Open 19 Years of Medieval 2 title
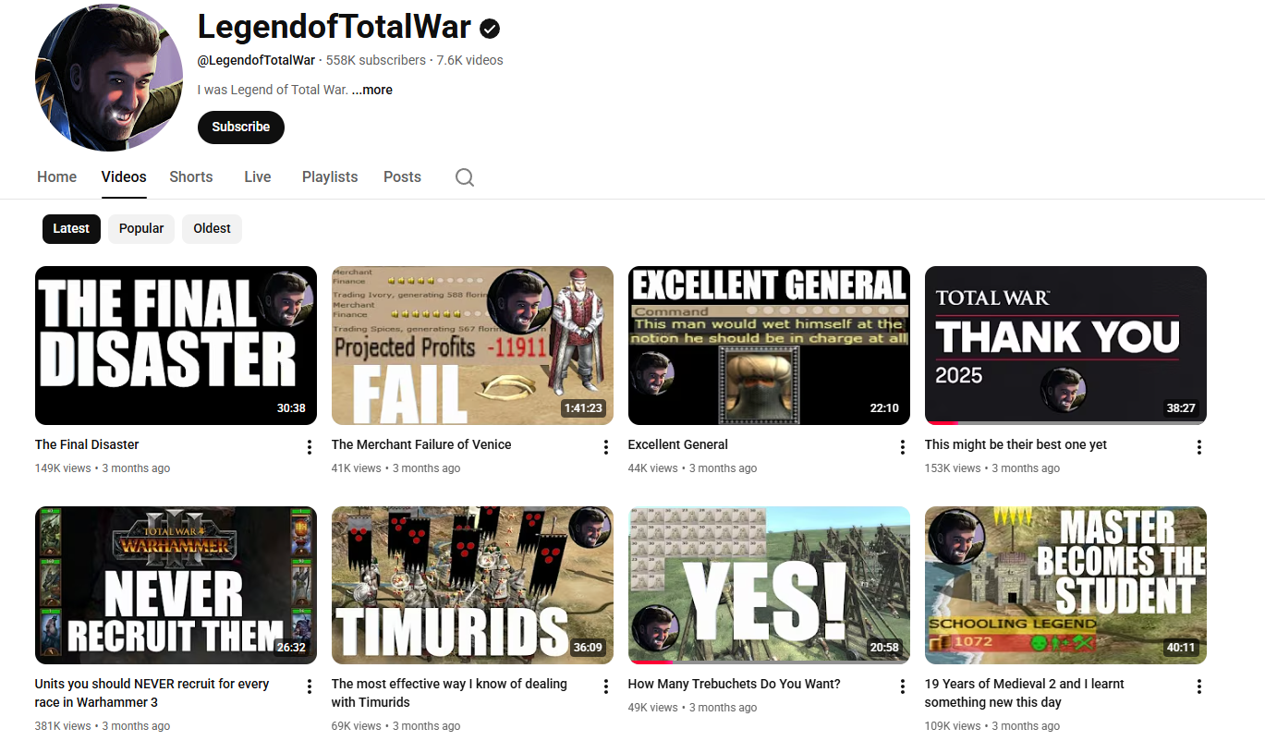 coord(1025,693)
